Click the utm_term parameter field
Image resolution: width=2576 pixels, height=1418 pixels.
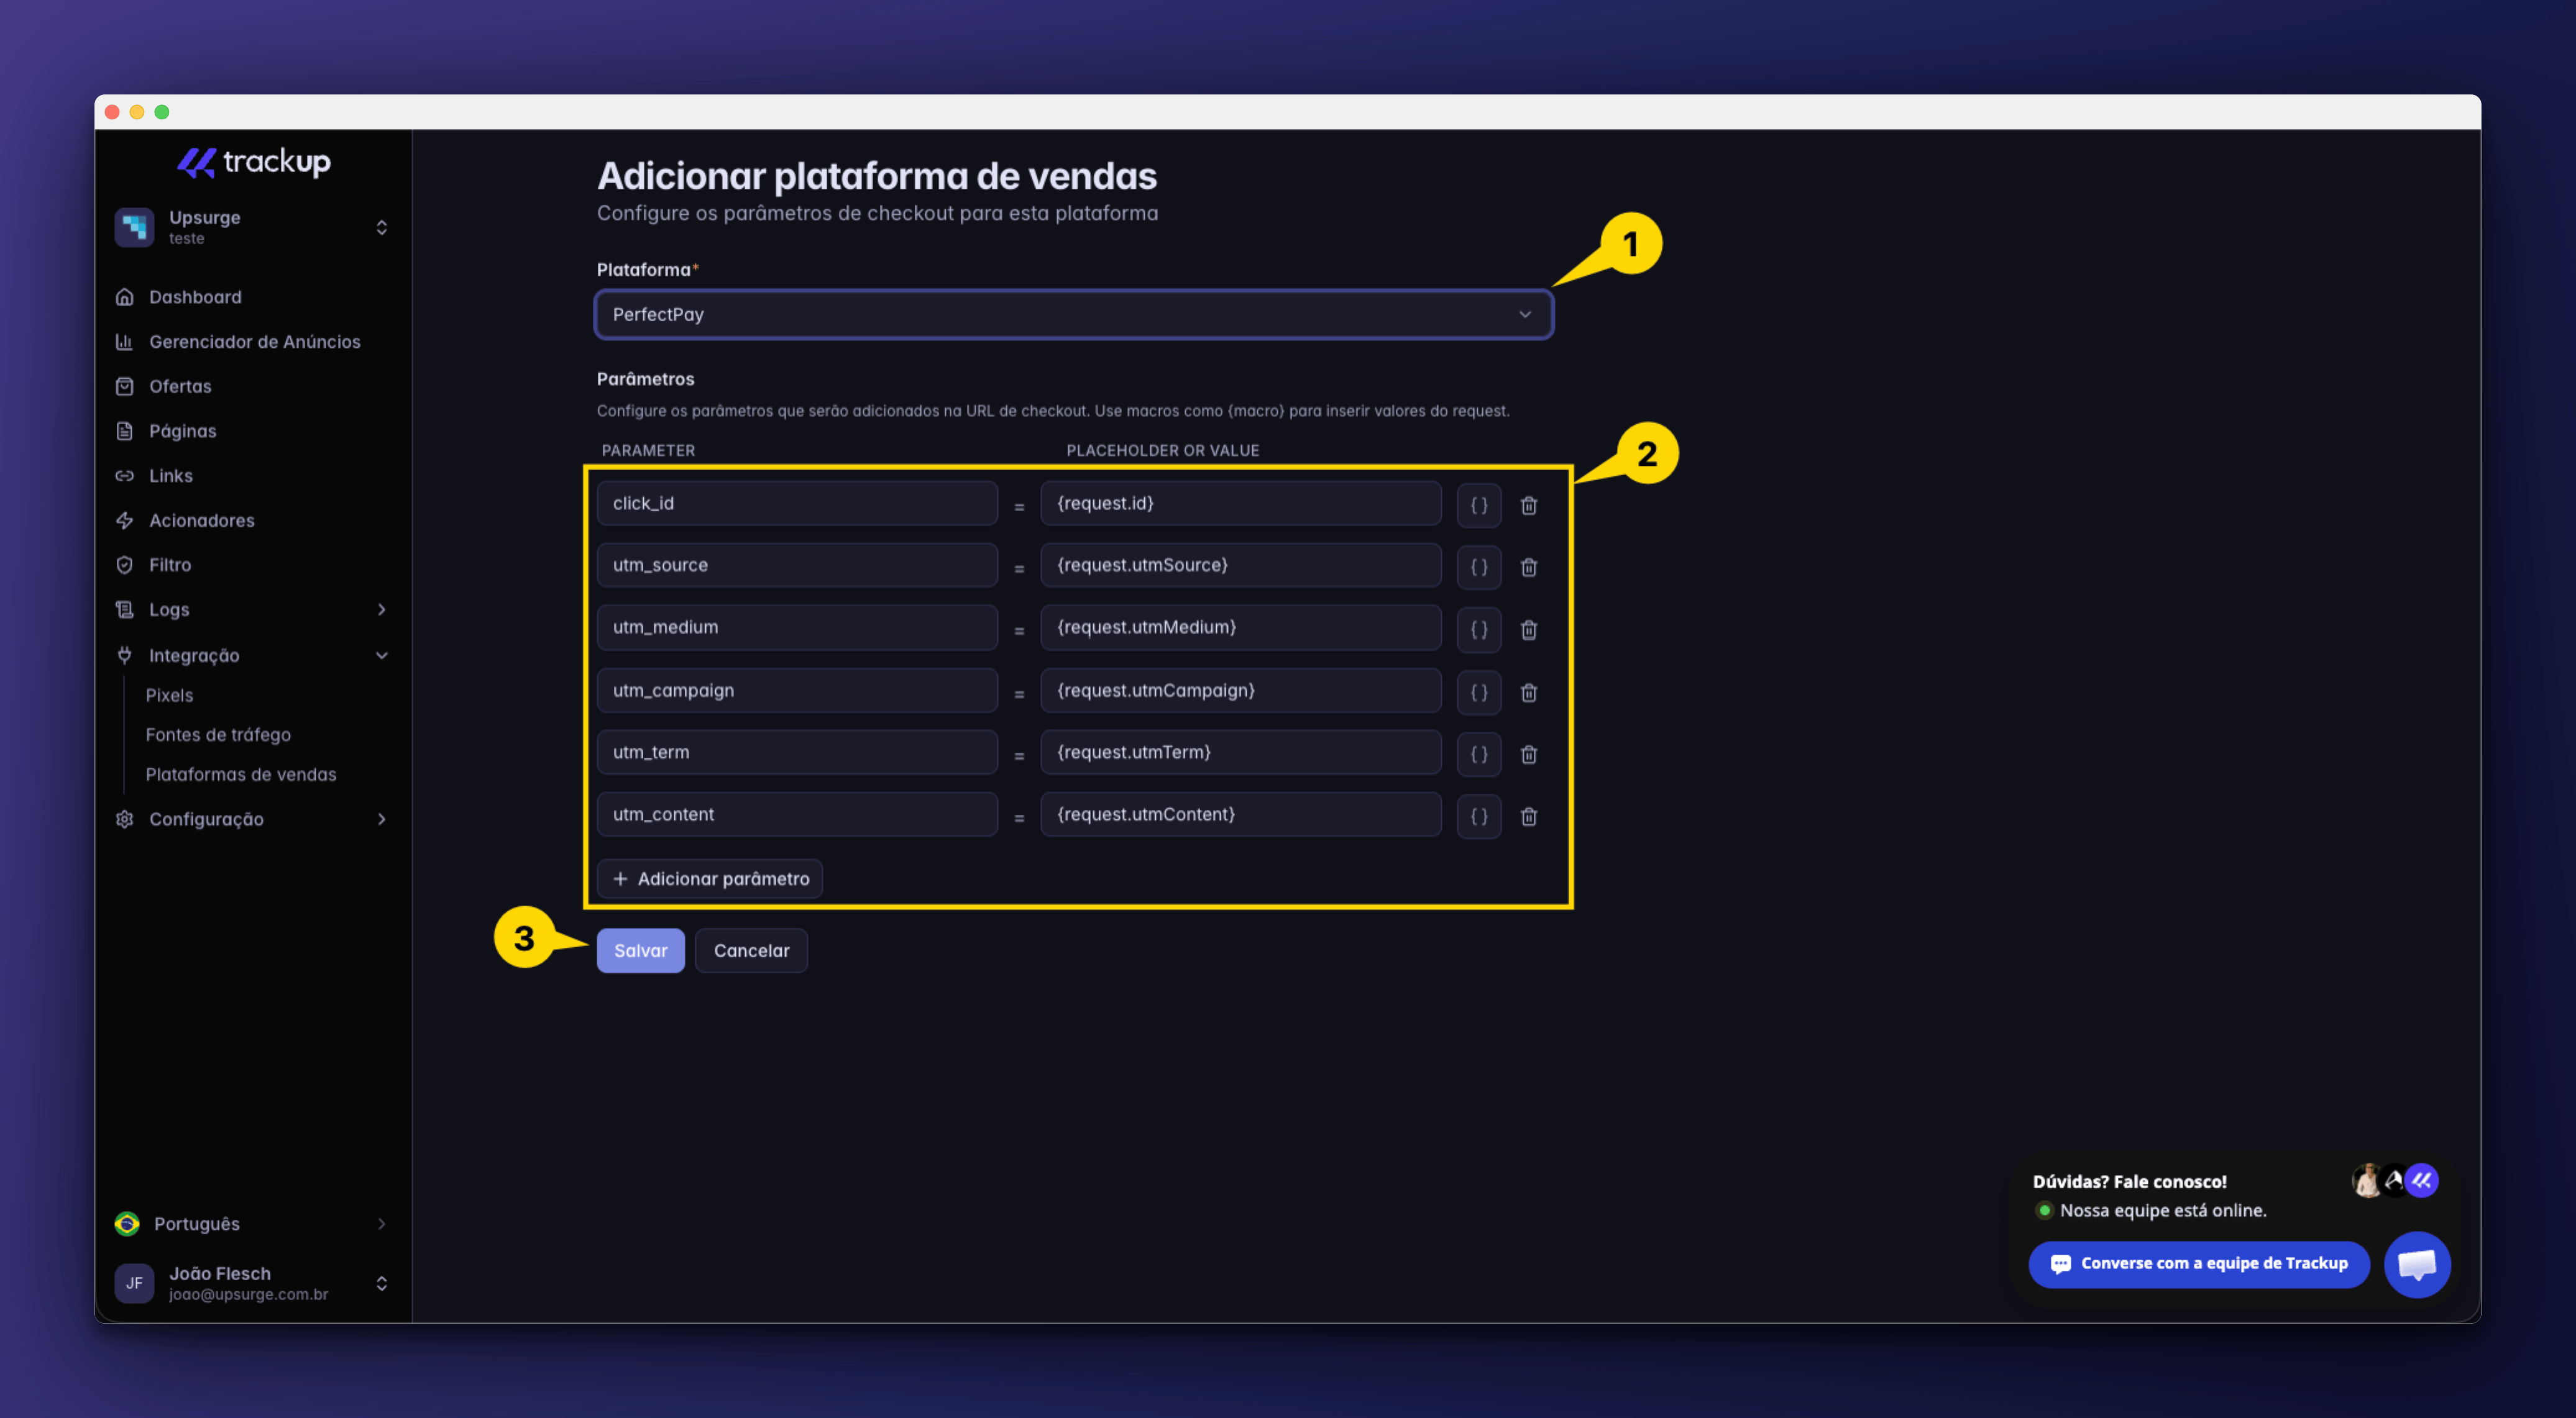click(x=797, y=752)
